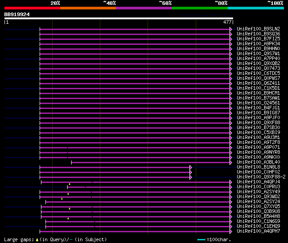Image resolution: width=288 pixels, height=243 pixels.
Task: Select the UniRef100_C6TDC5 label
Action: click(x=258, y=74)
